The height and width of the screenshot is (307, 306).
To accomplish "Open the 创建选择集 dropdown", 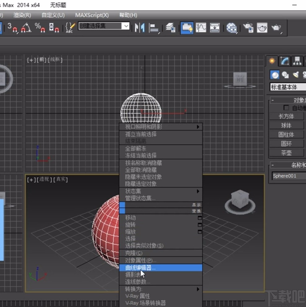I will (x=126, y=26).
